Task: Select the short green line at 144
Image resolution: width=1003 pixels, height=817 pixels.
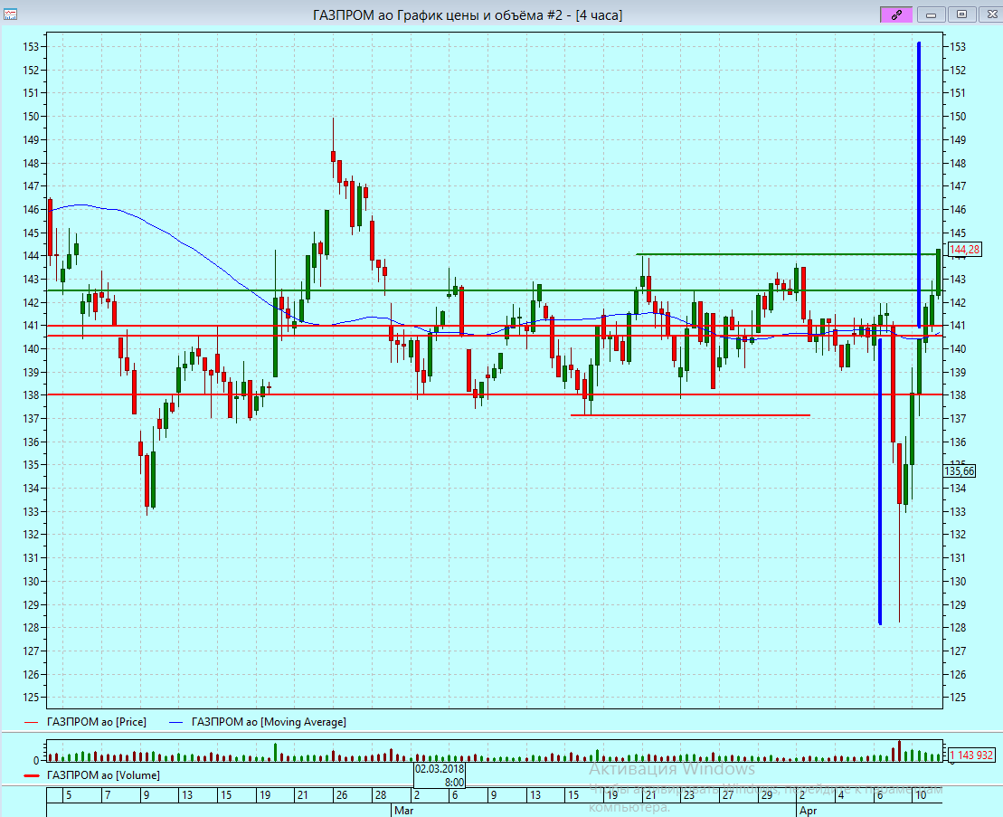Action: coord(789,254)
